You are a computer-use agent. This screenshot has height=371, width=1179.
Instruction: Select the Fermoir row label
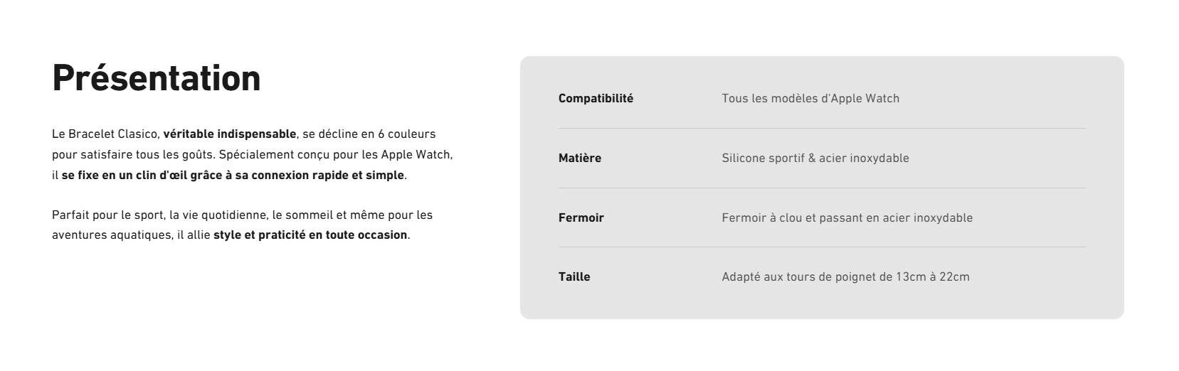(x=581, y=217)
